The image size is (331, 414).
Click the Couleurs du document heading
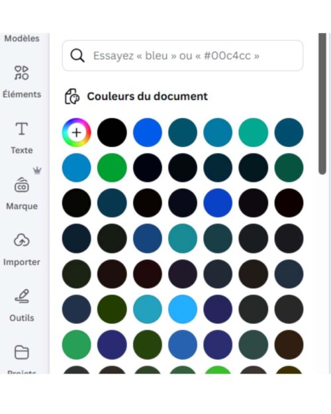pyautogui.click(x=147, y=96)
